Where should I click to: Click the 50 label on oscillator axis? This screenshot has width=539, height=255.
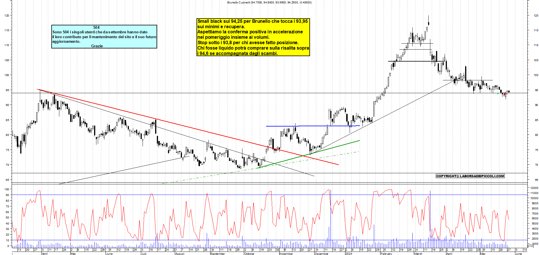tap(7, 217)
